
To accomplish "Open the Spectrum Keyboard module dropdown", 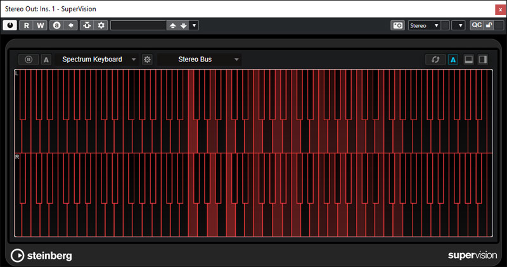I will coord(97,59).
